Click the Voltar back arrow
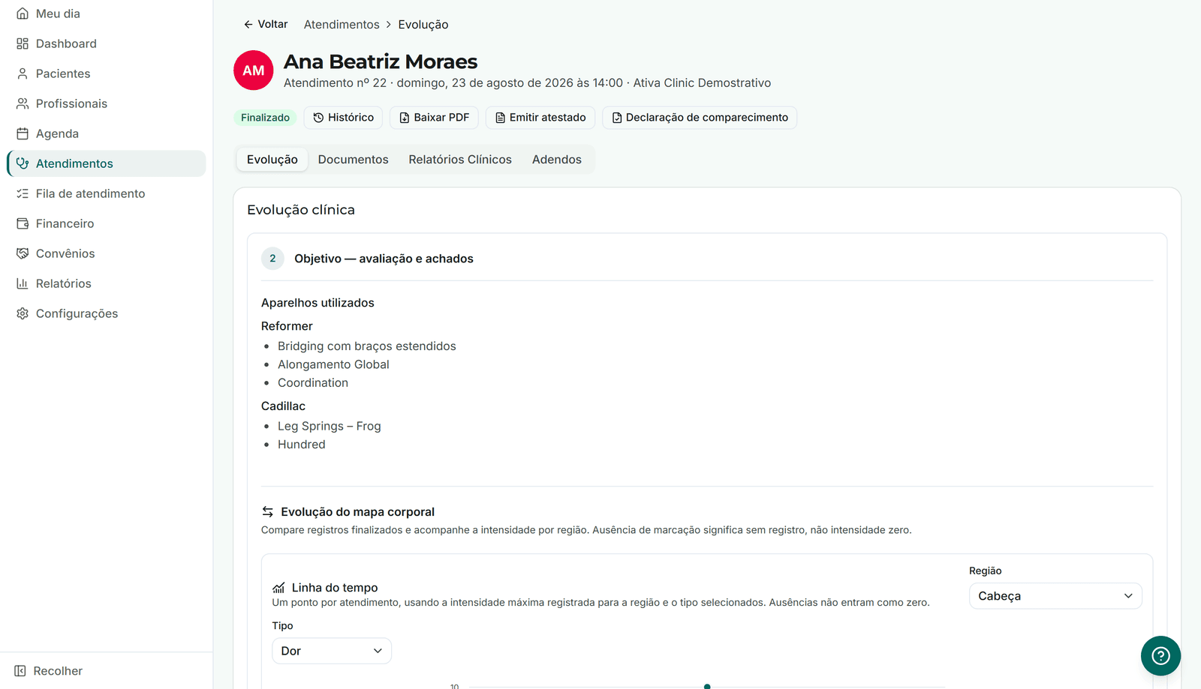Image resolution: width=1201 pixels, height=689 pixels. coord(248,25)
